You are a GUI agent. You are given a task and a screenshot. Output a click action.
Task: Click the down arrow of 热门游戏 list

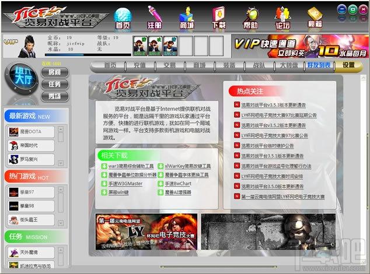coord(61,223)
